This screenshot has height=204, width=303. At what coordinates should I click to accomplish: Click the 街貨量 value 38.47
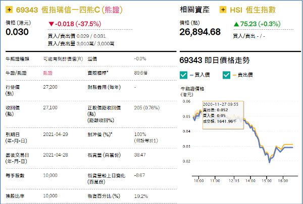click(140, 155)
